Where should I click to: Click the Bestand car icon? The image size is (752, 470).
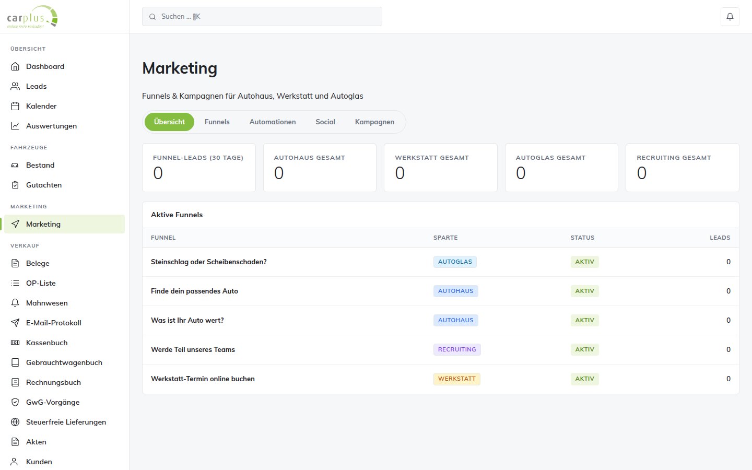(x=15, y=165)
